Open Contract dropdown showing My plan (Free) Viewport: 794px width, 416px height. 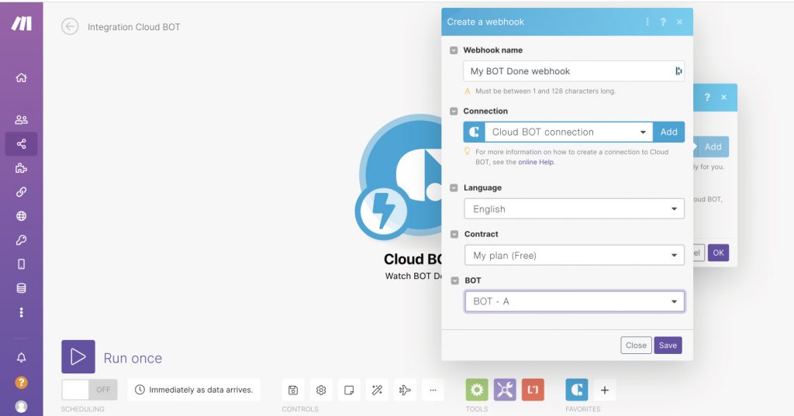tap(575, 255)
